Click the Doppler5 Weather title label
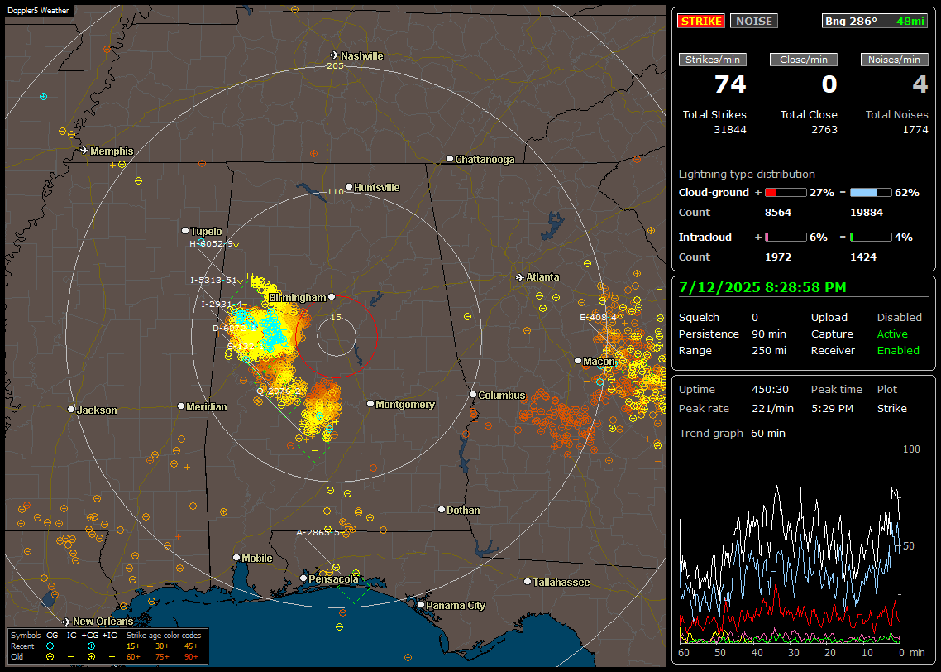The height and width of the screenshot is (672, 941). coord(38,10)
